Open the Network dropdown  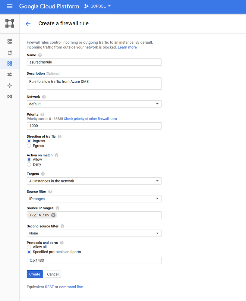94,104
